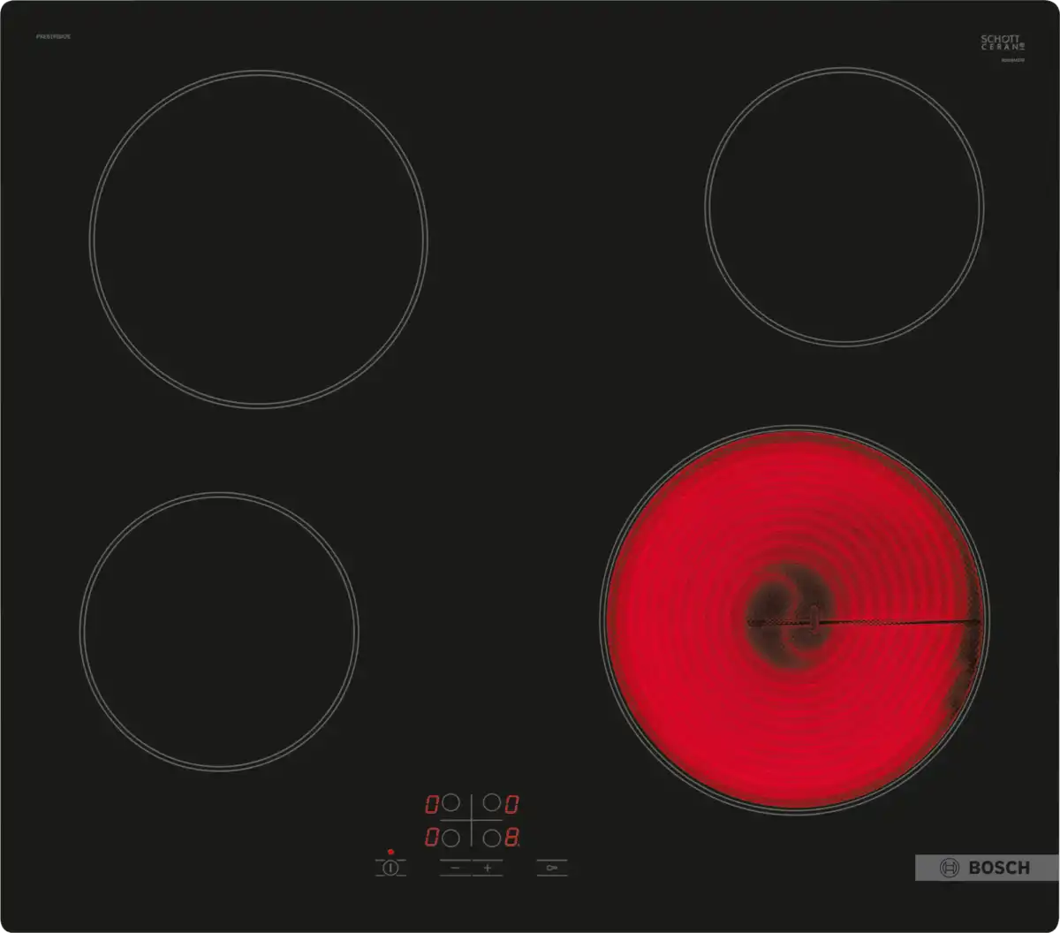Toggle the childproof key lock
This screenshot has height=933, width=1060.
[552, 869]
